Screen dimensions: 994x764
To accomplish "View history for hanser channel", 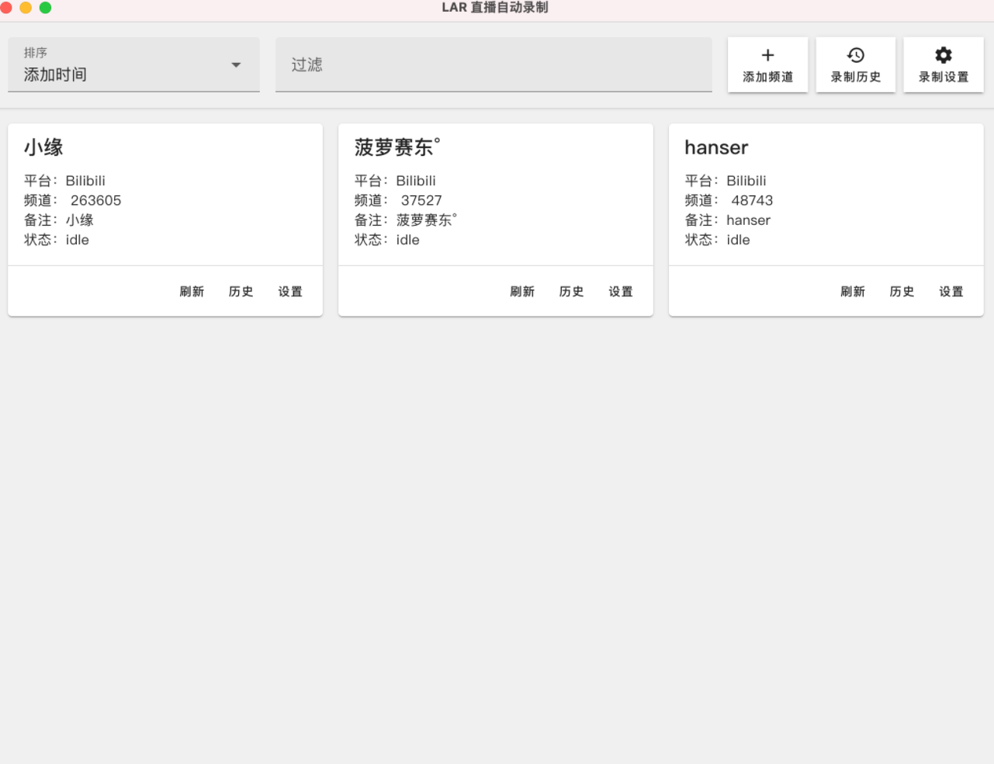I will click(x=902, y=292).
